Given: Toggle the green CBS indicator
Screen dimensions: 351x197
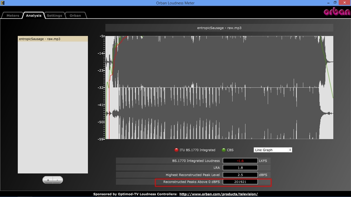Looking at the screenshot, I should (224, 150).
